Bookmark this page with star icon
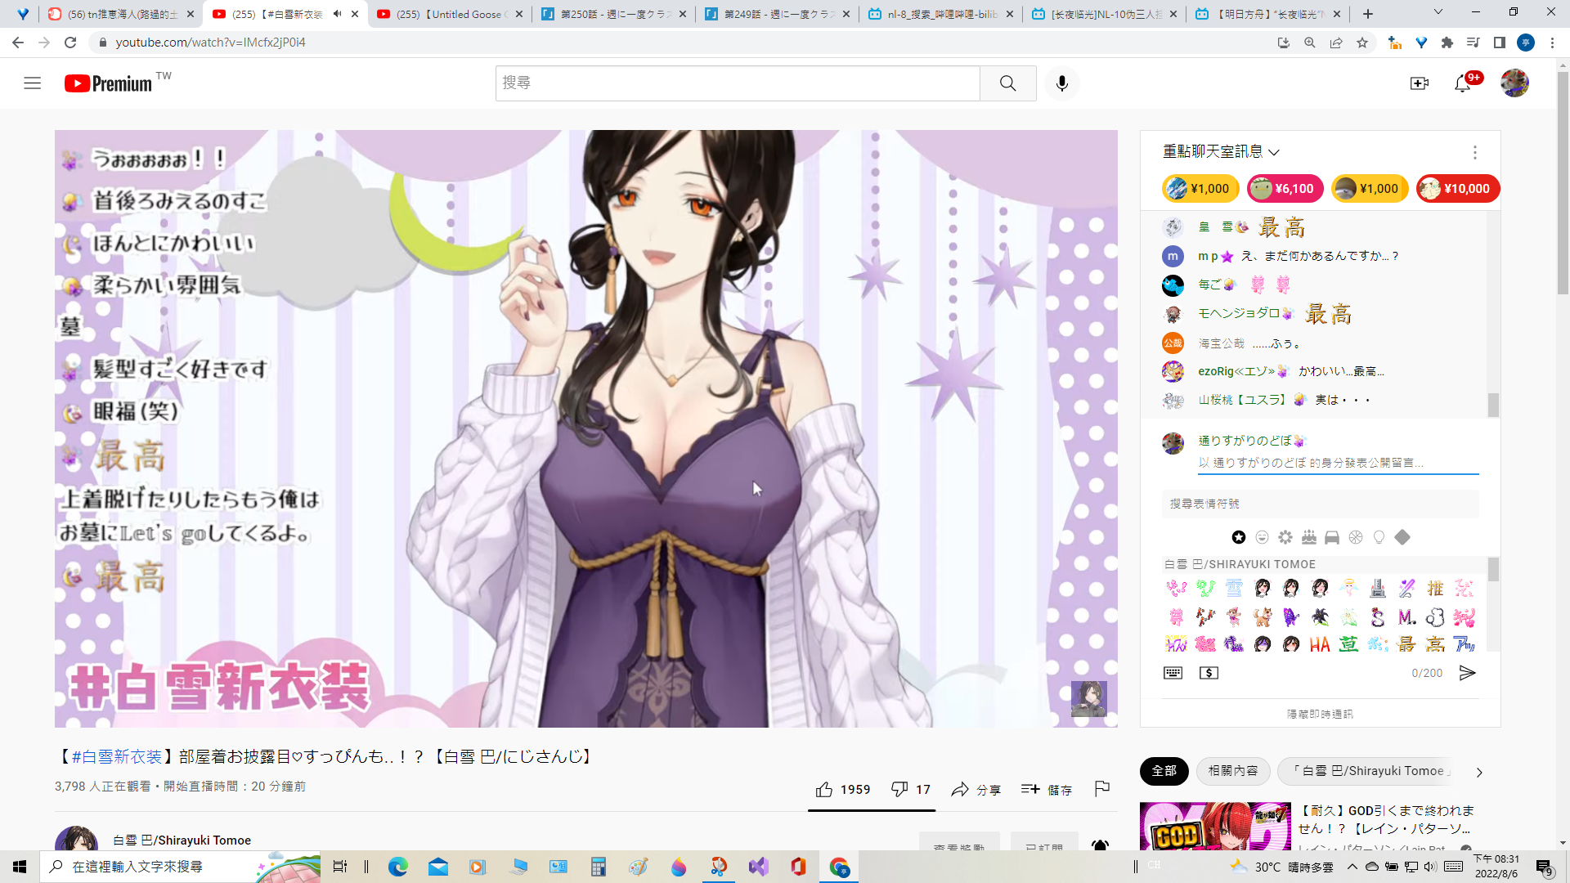 pyautogui.click(x=1362, y=43)
